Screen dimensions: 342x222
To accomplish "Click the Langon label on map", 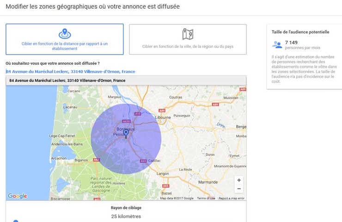I will 163,173.
